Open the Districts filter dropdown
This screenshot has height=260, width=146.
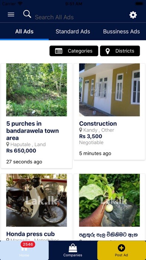[120, 51]
